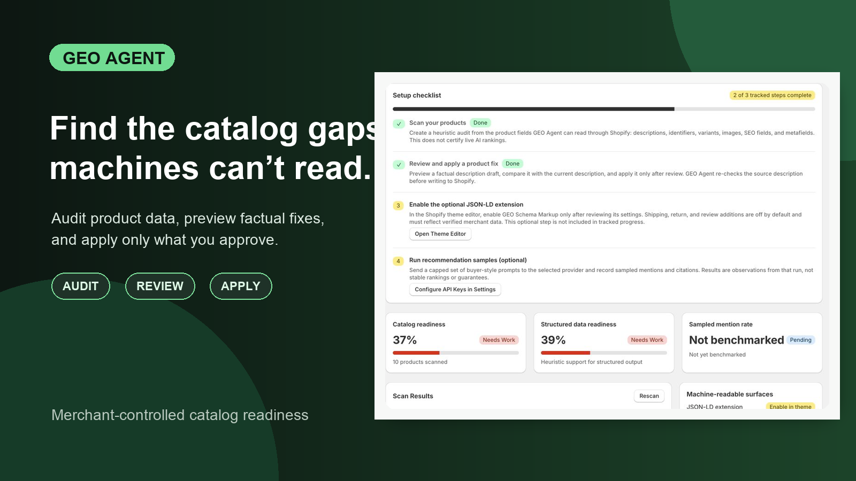Click the Needs Work badge in Structured data readiness

click(x=647, y=340)
